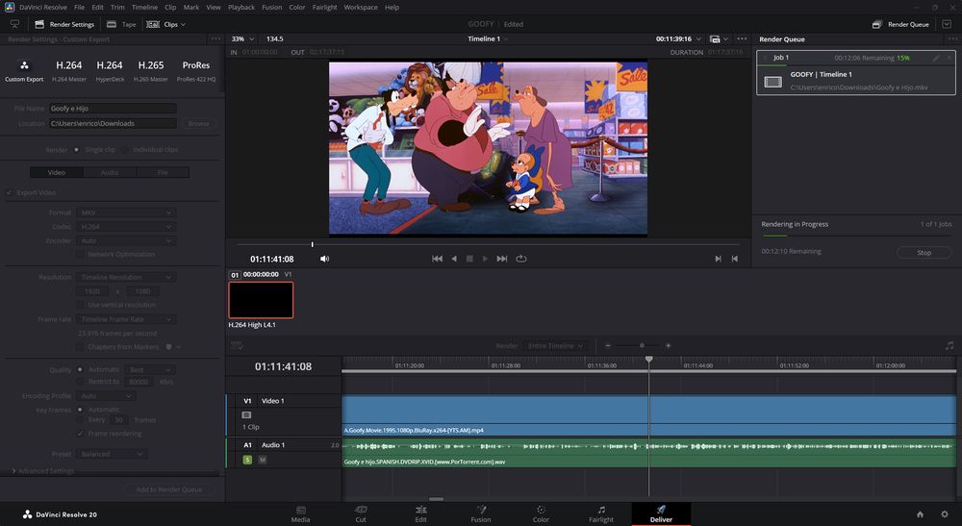Image resolution: width=962 pixels, height=526 pixels.
Task: Click the project settings gear icon
Action: 945,514
